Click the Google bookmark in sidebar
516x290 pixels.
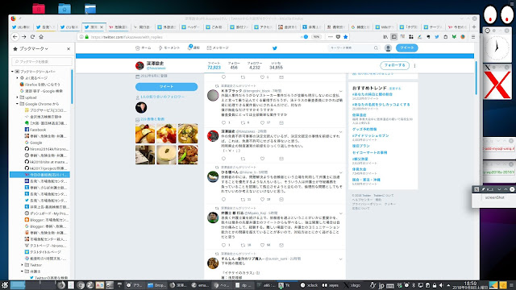[35, 143]
